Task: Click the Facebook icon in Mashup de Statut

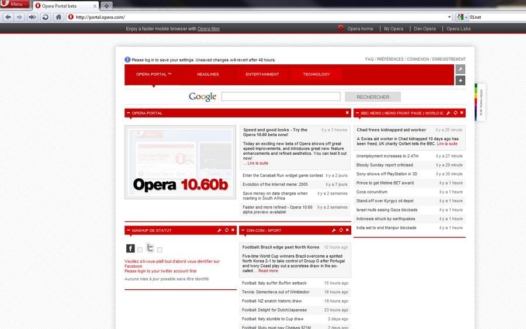Action: pos(130,248)
